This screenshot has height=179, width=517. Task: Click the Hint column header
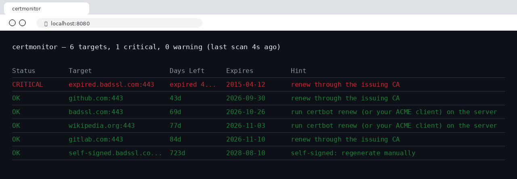(x=298, y=71)
